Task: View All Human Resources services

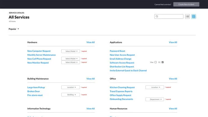Action: point(173,108)
